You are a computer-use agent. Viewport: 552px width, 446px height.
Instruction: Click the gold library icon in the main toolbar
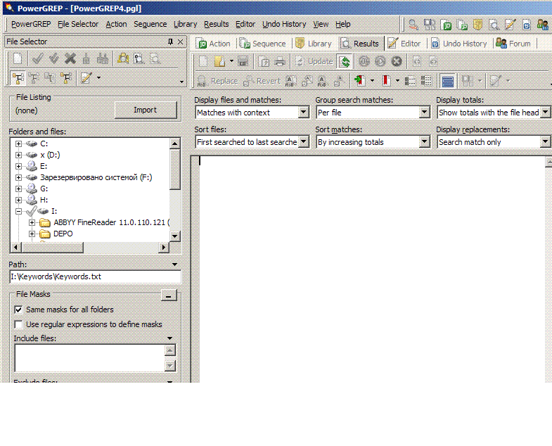tap(477, 25)
